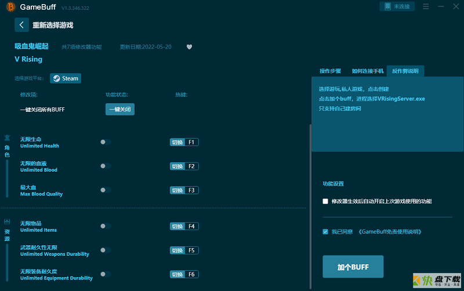This screenshot has height=291, width=464.
Task: Toggle Unlimited Items switch
Action: coord(106,226)
